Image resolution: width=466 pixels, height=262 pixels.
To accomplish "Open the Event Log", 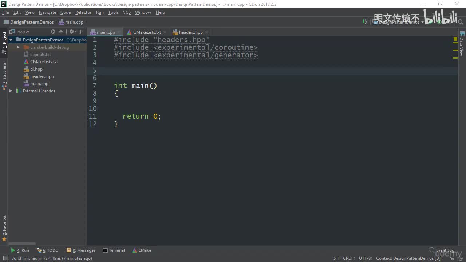I will (442, 250).
